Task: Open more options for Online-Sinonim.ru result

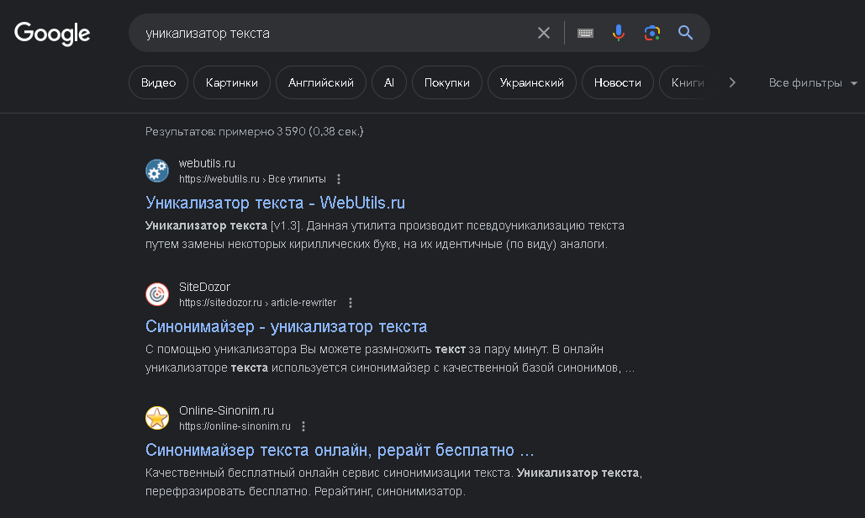Action: point(303,426)
